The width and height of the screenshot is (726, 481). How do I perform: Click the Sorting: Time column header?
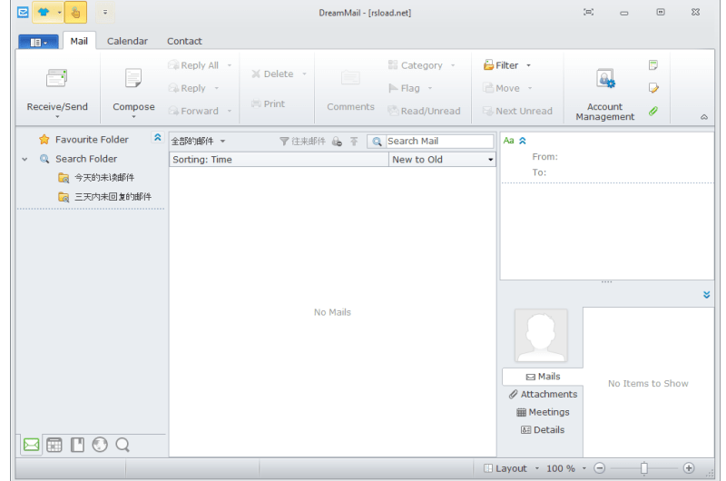(x=280, y=160)
